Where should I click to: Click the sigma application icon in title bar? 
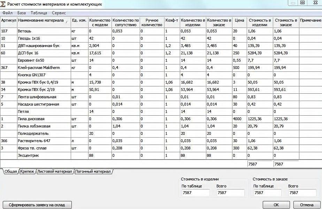point(3,4)
